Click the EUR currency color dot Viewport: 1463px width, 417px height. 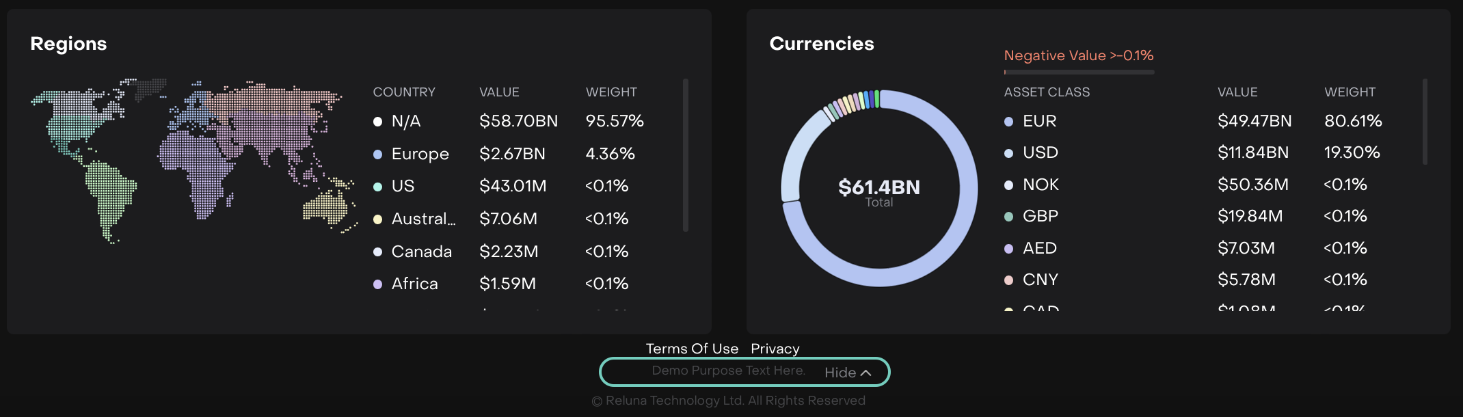coord(1008,122)
